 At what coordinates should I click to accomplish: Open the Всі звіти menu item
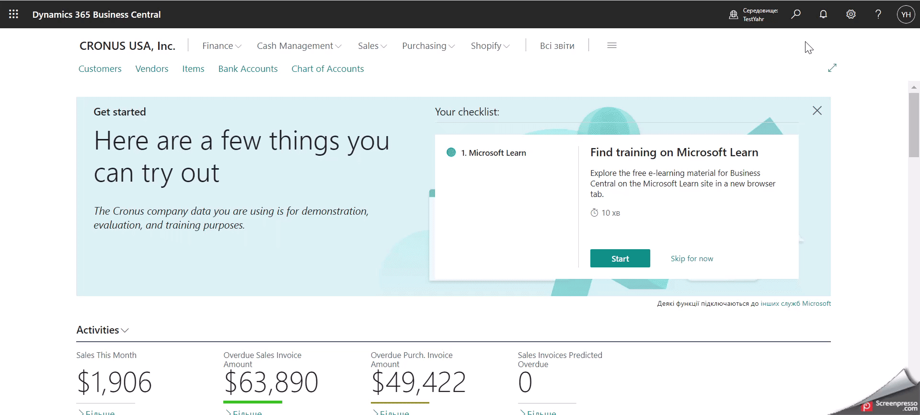[x=557, y=46]
